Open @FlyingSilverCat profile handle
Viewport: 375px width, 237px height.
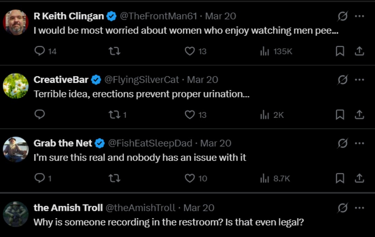pyautogui.click(x=142, y=80)
